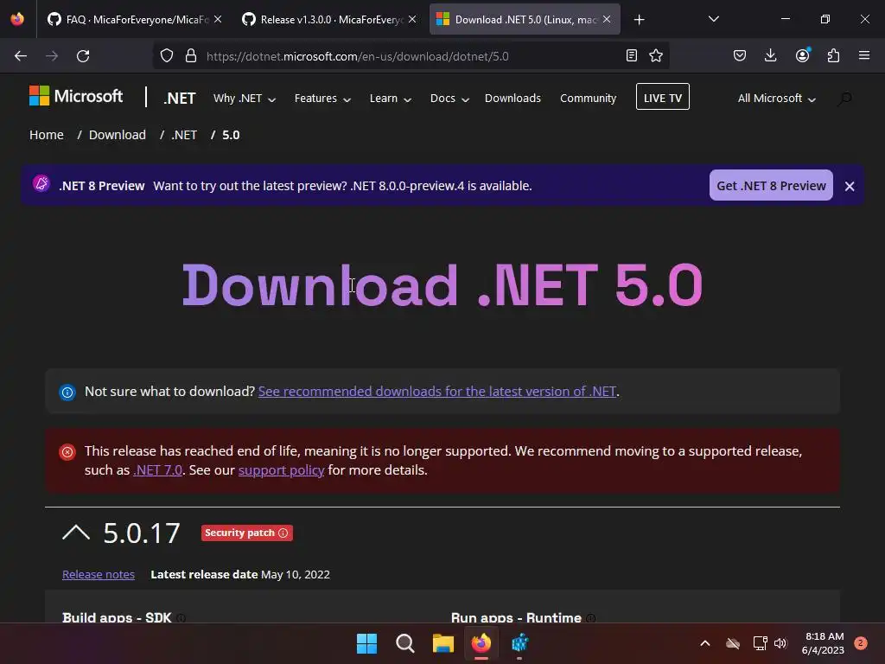Bookmark this page with the star icon

[x=656, y=56]
